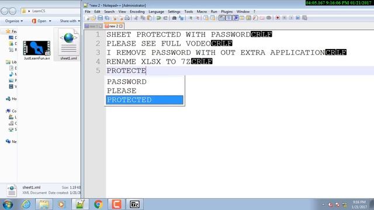
Task: Click the New file toolbar icon
Action: point(87,18)
